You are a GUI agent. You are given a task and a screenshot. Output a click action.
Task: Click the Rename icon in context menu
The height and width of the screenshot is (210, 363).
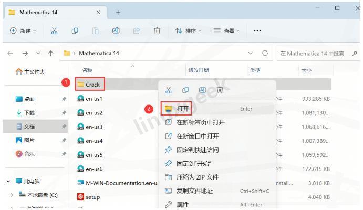(x=203, y=90)
